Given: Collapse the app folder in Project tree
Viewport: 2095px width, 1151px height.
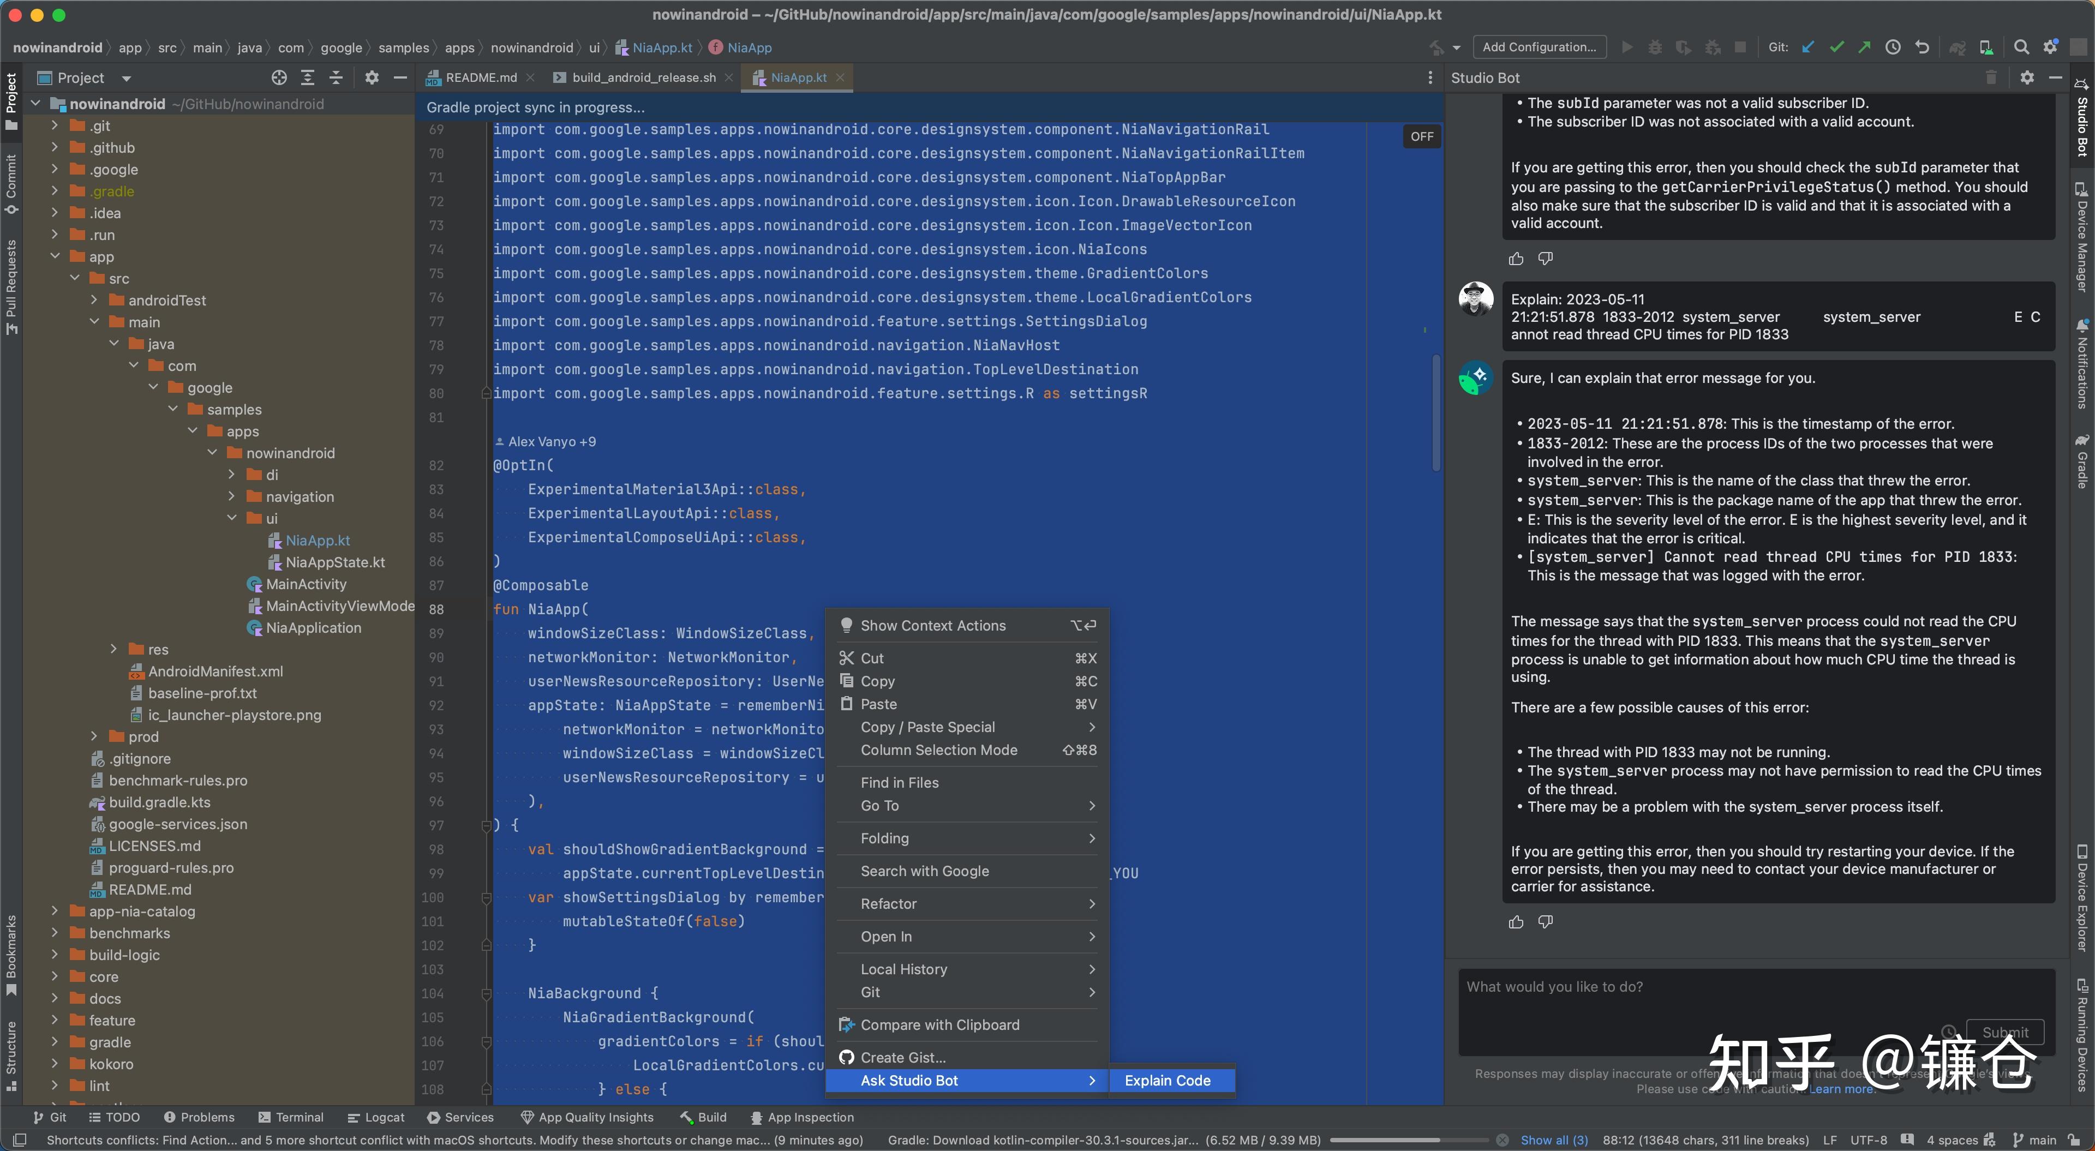Looking at the screenshot, I should click(x=55, y=255).
